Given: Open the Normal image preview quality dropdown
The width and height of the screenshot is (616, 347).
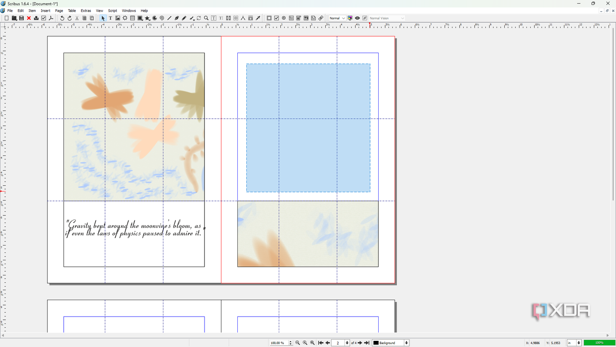Looking at the screenshot, I should pos(337,18).
